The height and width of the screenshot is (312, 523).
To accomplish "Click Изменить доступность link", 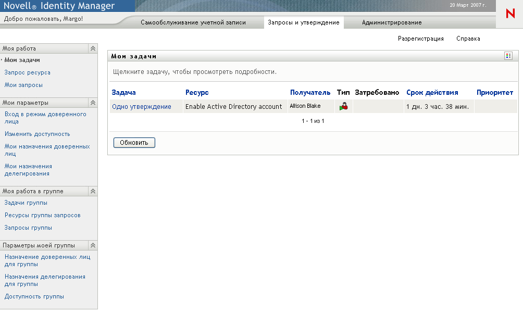I will 38,134.
